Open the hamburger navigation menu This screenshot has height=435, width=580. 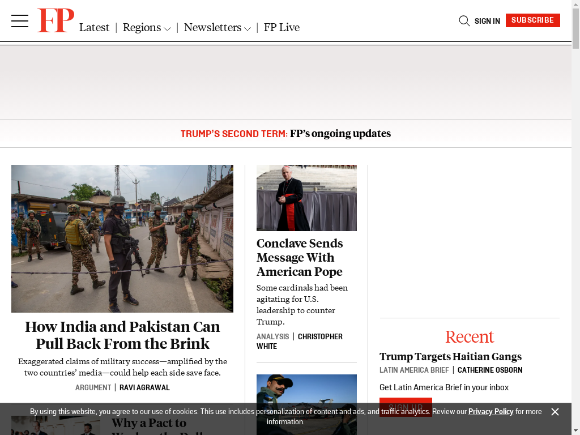pos(20,21)
